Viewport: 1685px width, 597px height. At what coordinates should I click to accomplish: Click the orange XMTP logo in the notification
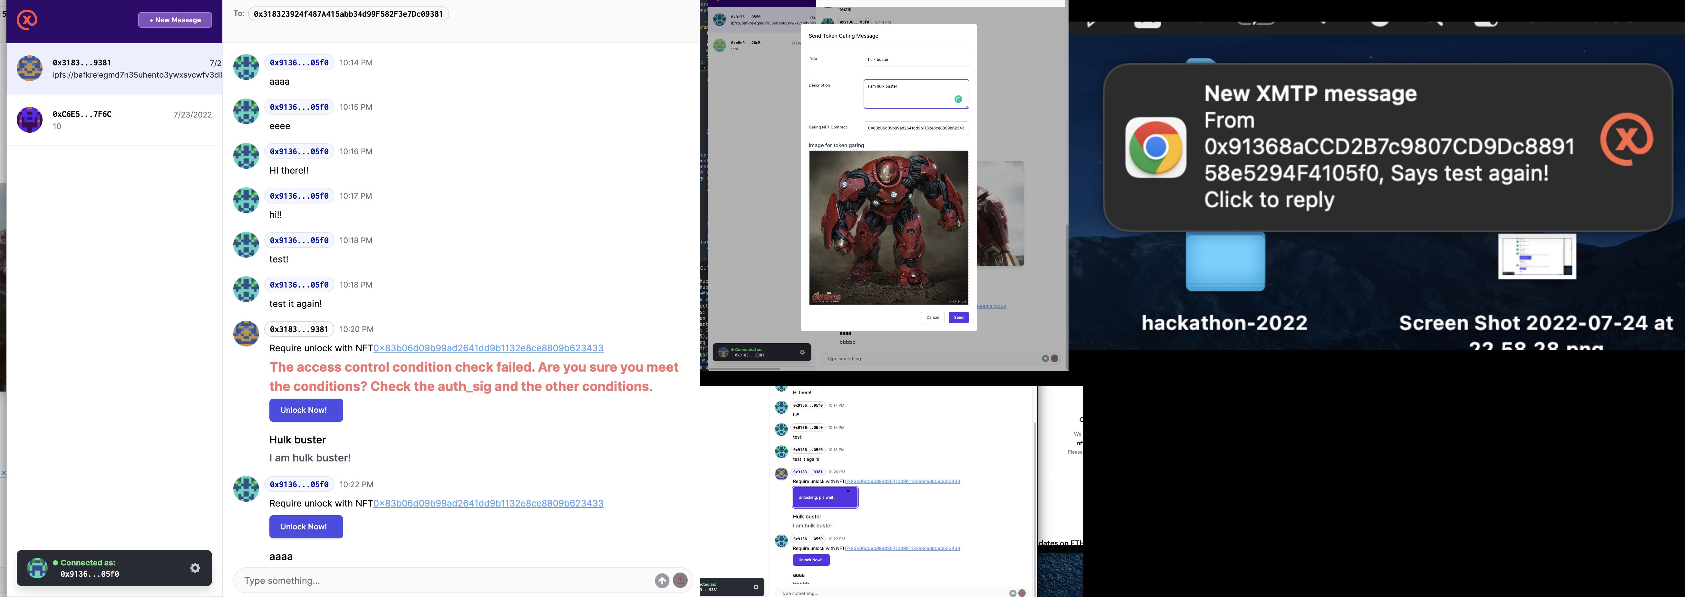point(1627,139)
